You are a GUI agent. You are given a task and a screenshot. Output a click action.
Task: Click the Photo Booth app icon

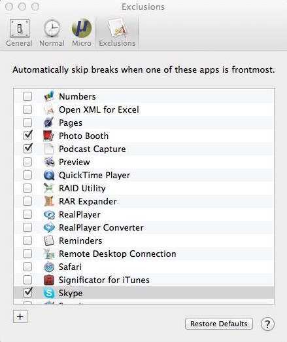tap(49, 136)
